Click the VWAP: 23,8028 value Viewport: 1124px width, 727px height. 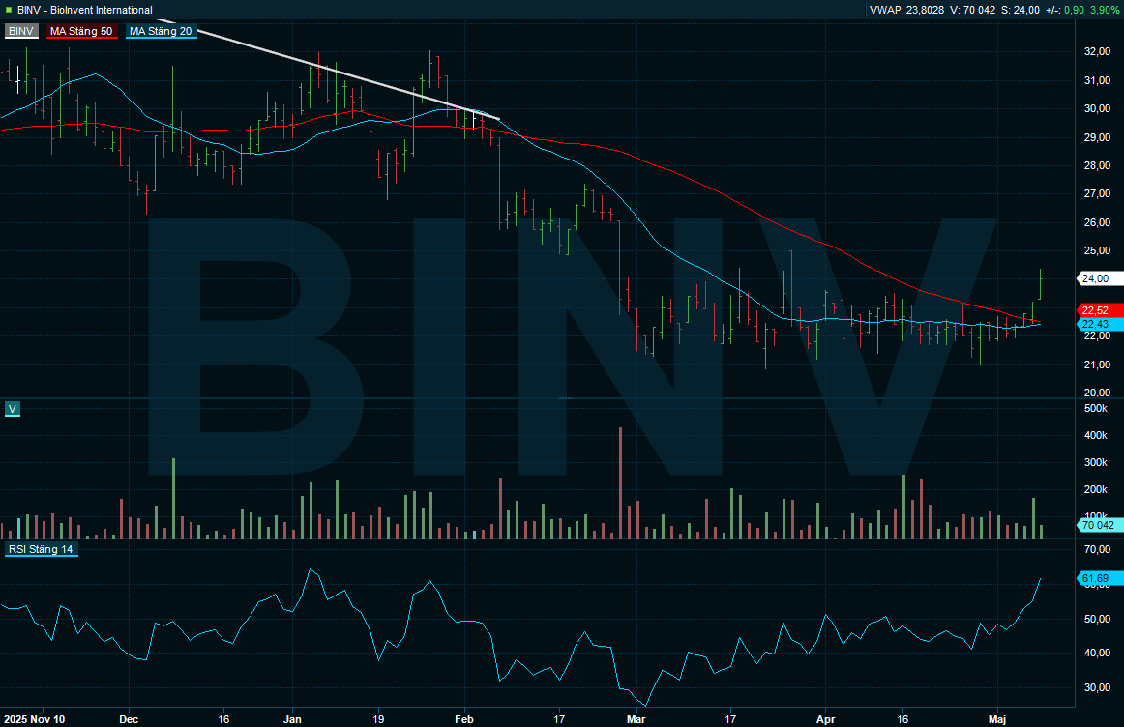pos(906,10)
